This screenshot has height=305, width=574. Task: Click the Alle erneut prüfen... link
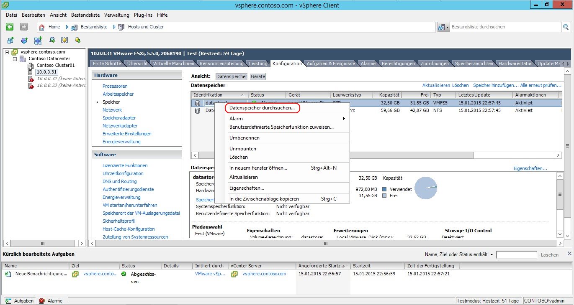click(x=541, y=85)
